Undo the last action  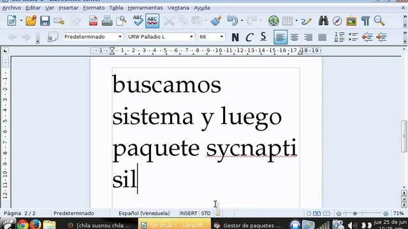[x=232, y=20]
